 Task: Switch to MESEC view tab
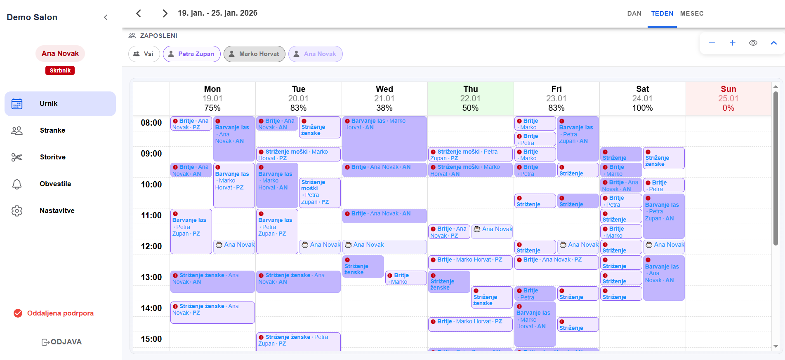(692, 14)
